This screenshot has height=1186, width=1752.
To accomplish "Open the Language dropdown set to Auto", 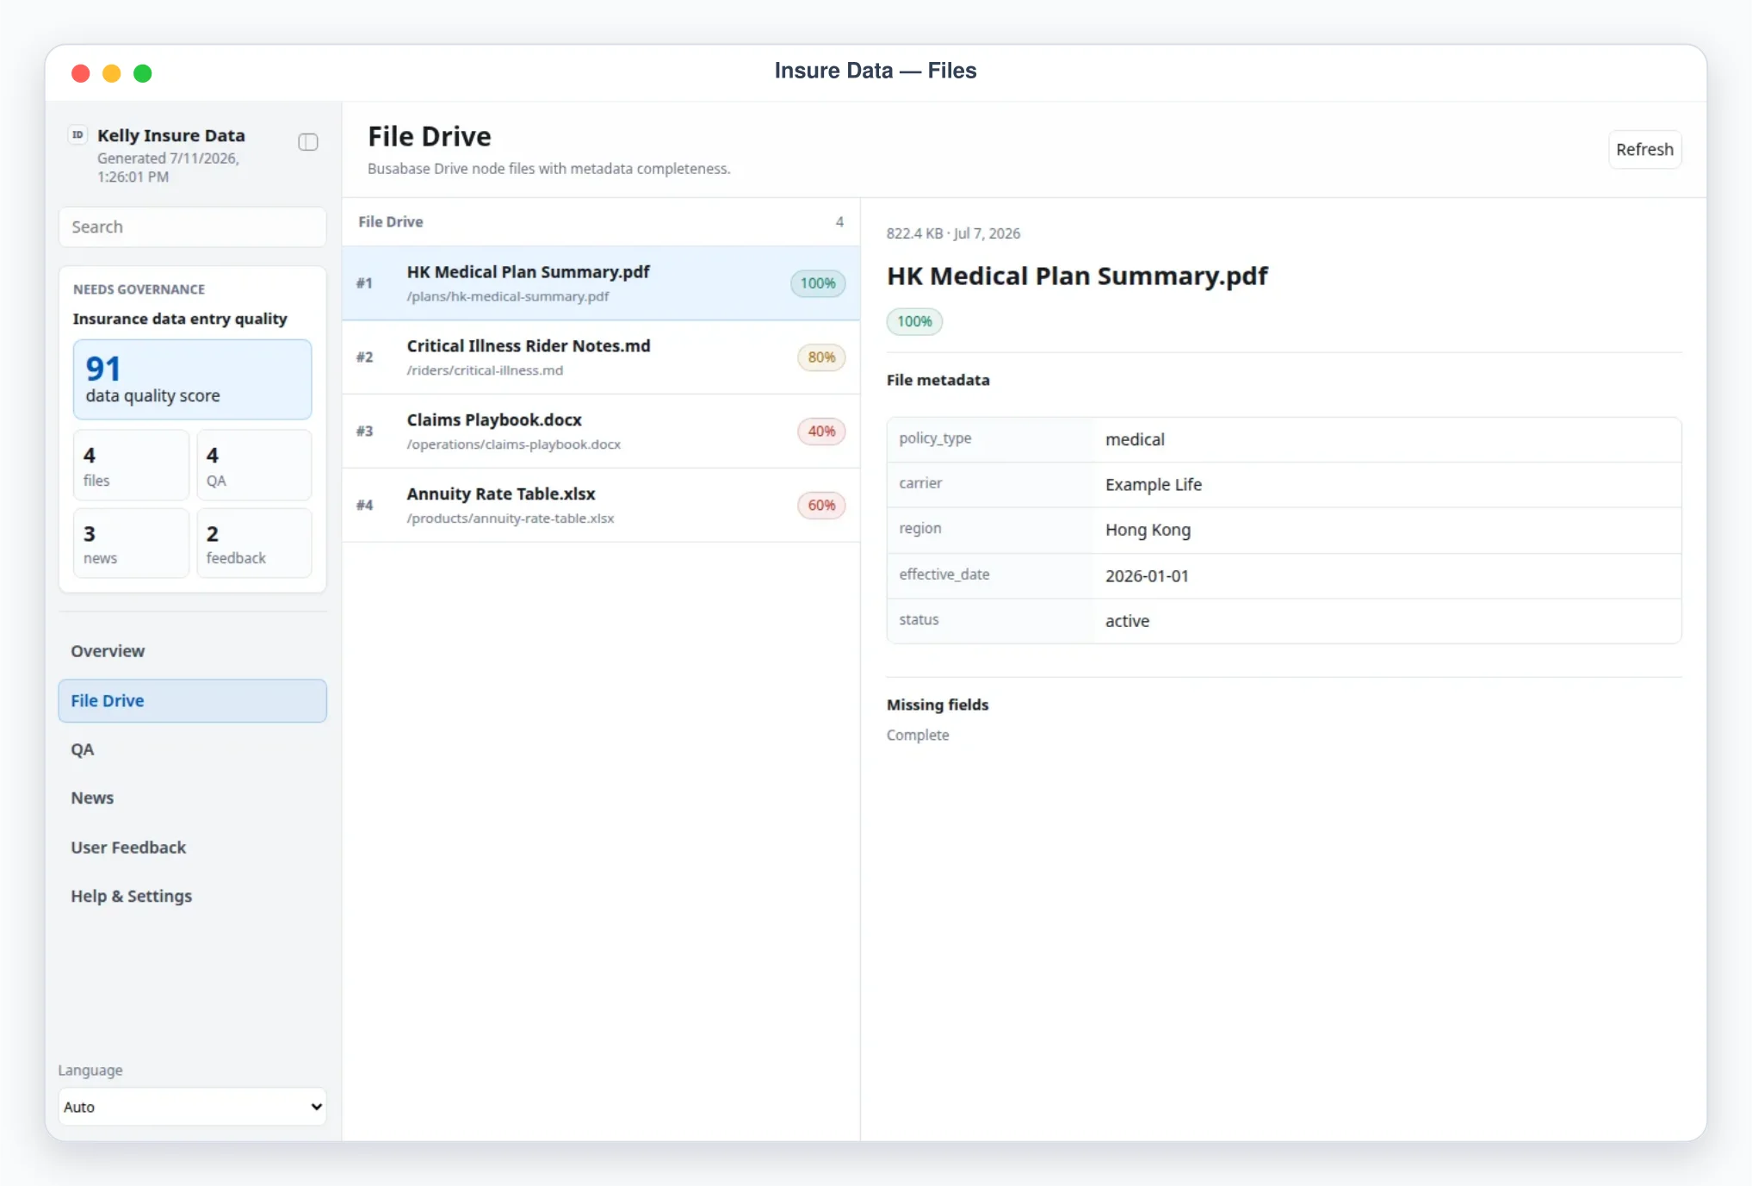I will coord(192,1107).
